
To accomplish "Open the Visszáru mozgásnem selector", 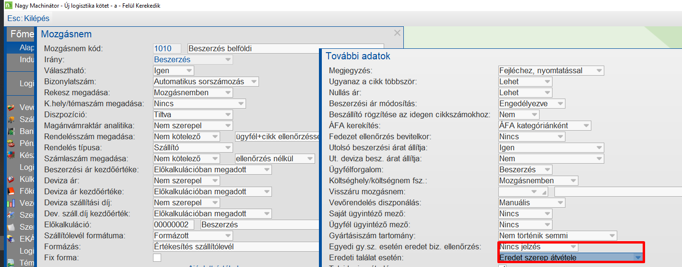I will [523, 191].
